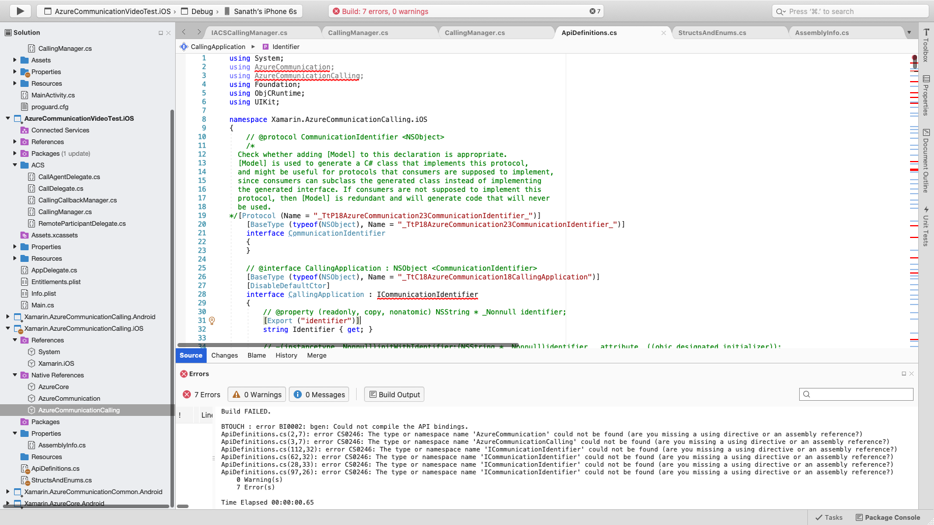Viewport: 934px width, 525px height.
Task: Click the errors search field
Action: point(856,394)
